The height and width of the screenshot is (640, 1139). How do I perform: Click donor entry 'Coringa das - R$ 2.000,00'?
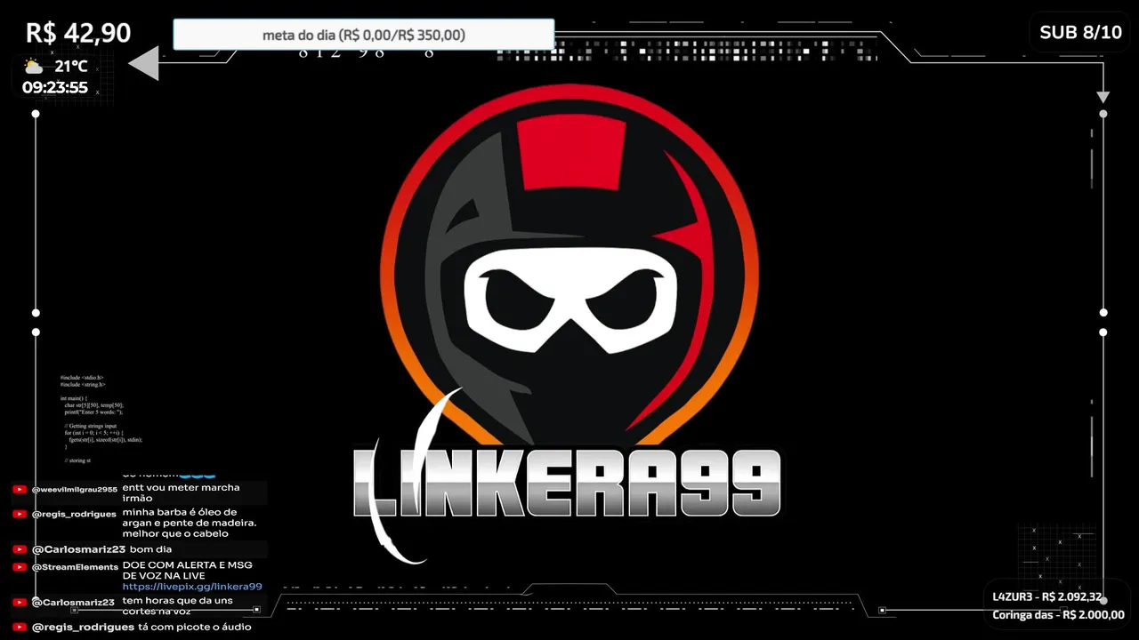click(x=1059, y=615)
